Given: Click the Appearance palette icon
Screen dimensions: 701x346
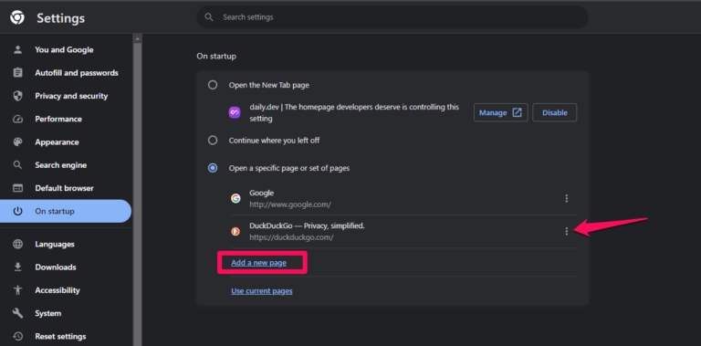Looking at the screenshot, I should 18,142.
